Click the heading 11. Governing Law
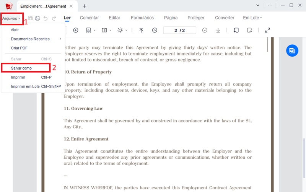Viewport: 306px width, 192px height. coord(83,109)
